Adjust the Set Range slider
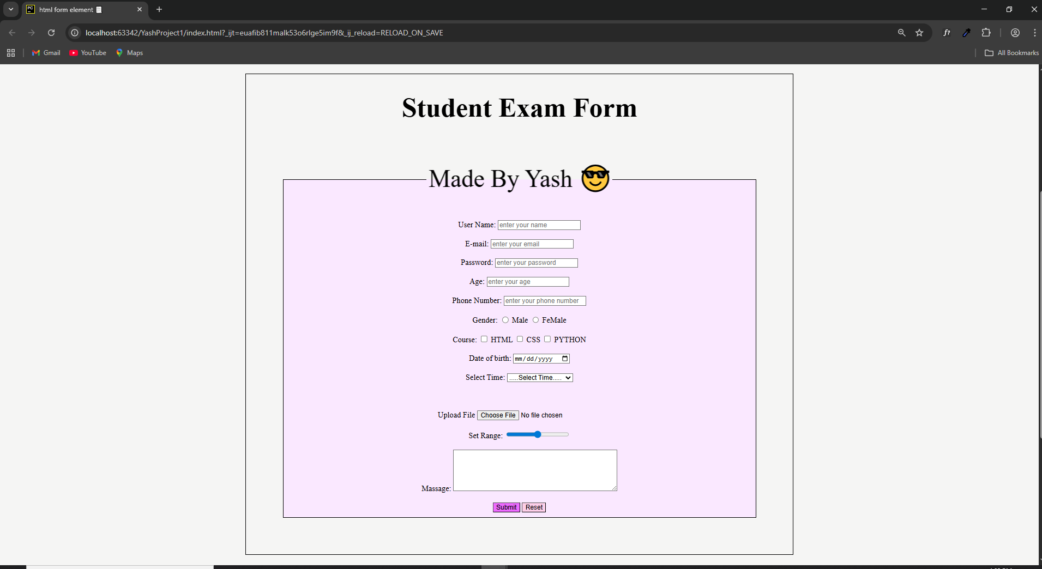This screenshot has height=569, width=1042. pyautogui.click(x=538, y=434)
